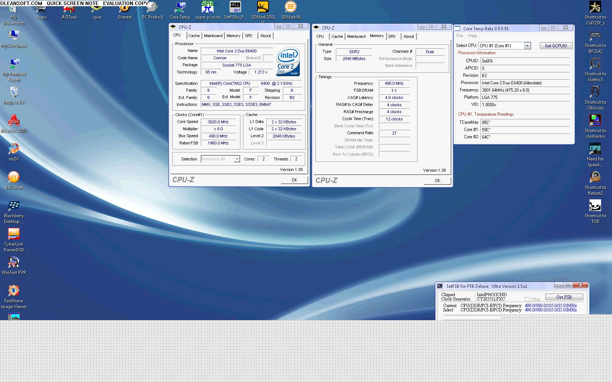Click the Level 2 cache 2048 KBytes value
Image resolution: width=612 pixels, height=382 pixels.
point(284,136)
